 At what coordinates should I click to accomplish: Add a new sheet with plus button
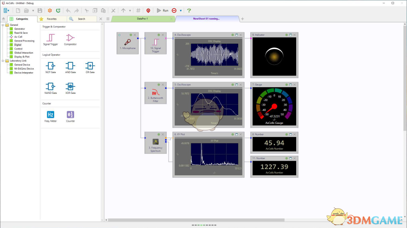click(243, 19)
